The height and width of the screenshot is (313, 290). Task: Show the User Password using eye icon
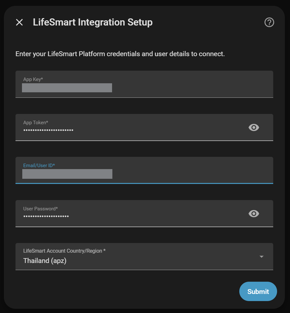[254, 214]
